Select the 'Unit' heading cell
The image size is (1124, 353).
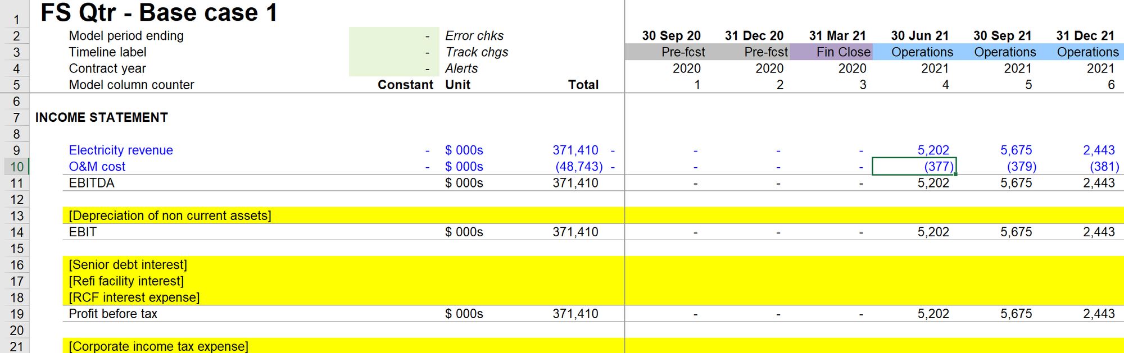(x=457, y=85)
